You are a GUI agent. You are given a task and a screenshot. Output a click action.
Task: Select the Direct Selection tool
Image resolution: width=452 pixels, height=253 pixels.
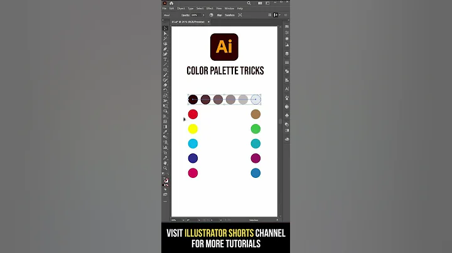coord(165,33)
